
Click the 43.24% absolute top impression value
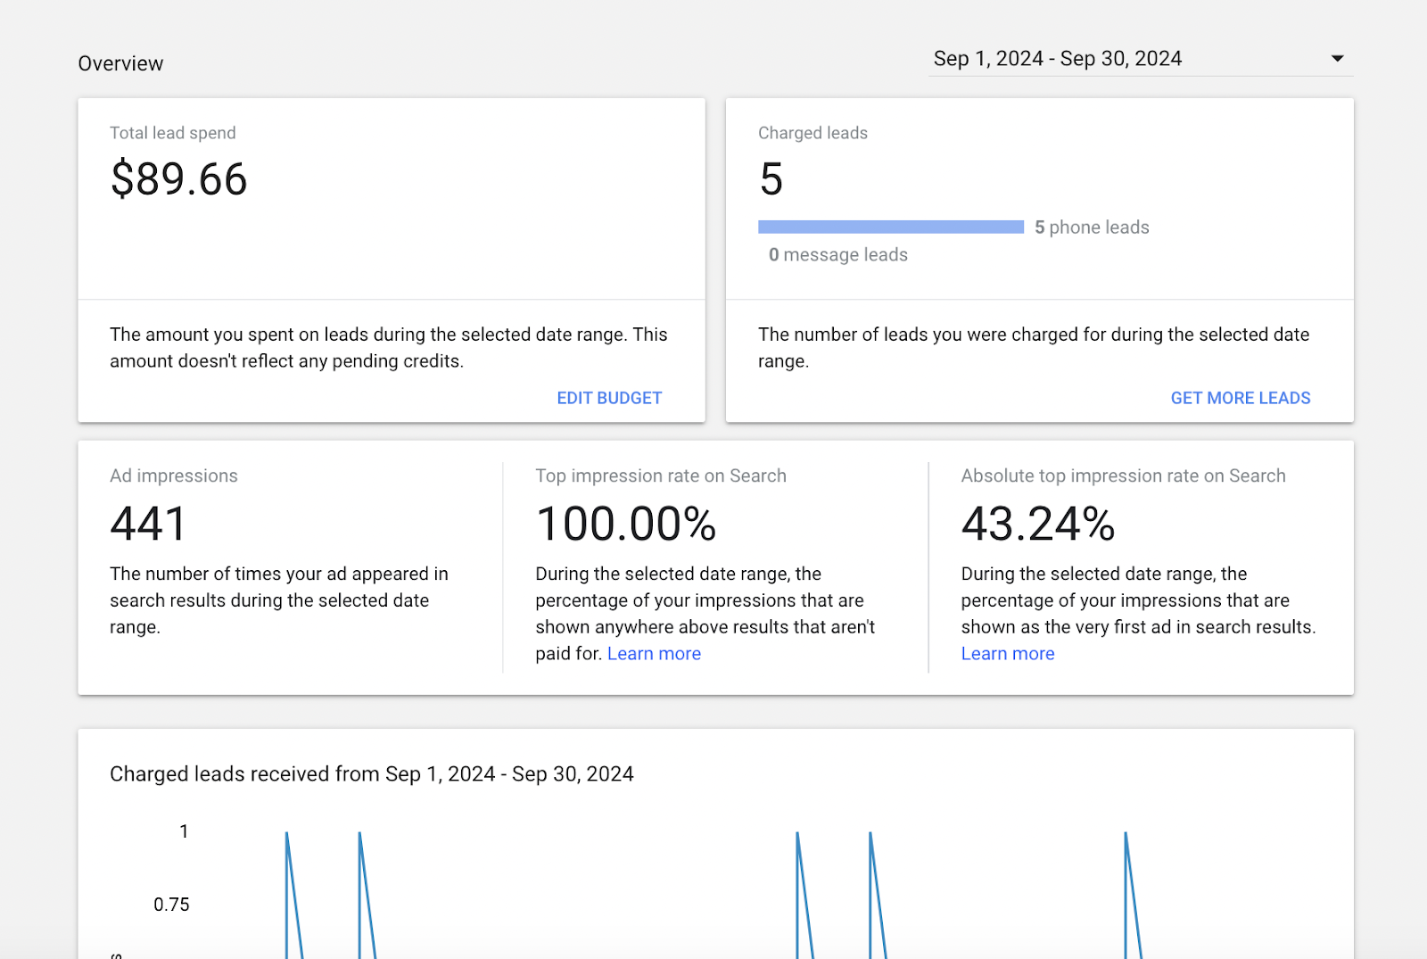coord(1038,524)
